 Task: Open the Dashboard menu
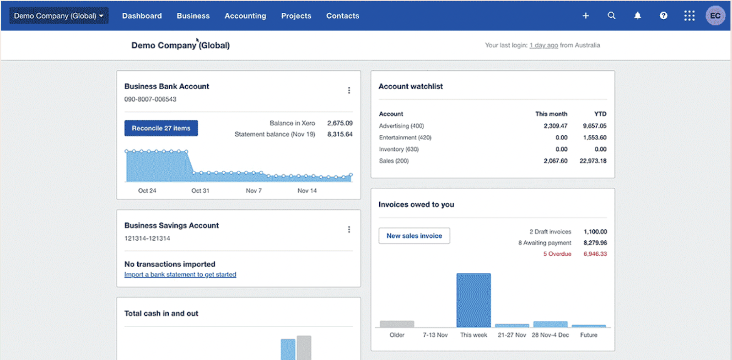click(x=142, y=16)
